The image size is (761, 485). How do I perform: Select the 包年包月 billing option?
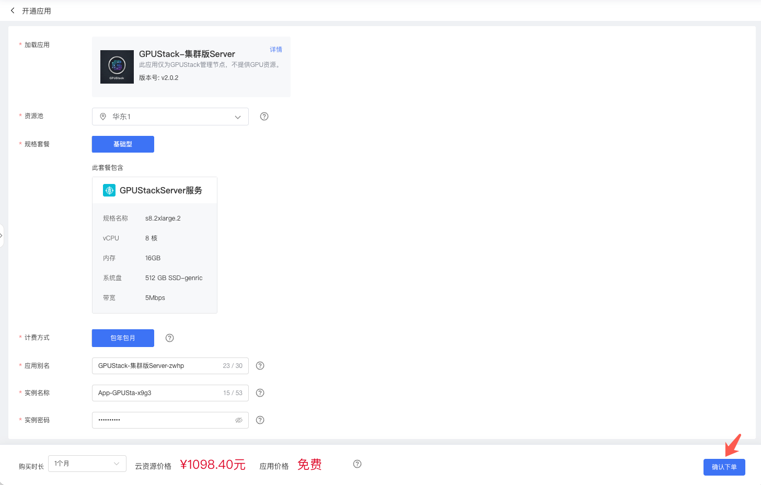point(123,338)
